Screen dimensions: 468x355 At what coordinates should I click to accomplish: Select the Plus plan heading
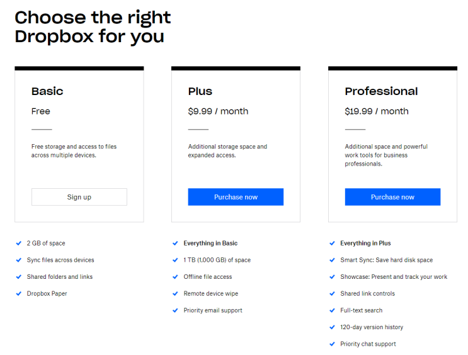tap(200, 91)
